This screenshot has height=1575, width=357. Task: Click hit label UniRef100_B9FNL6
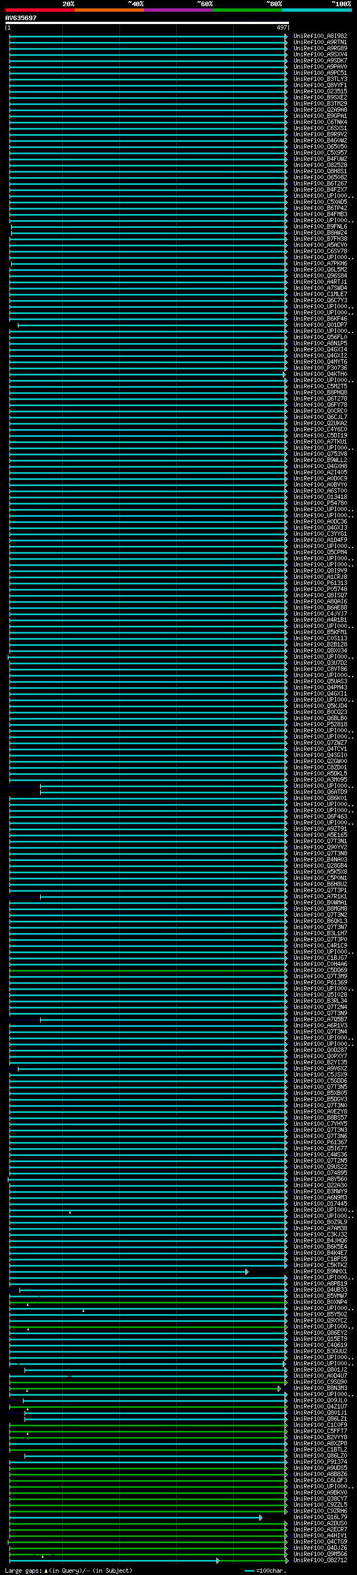320,226
